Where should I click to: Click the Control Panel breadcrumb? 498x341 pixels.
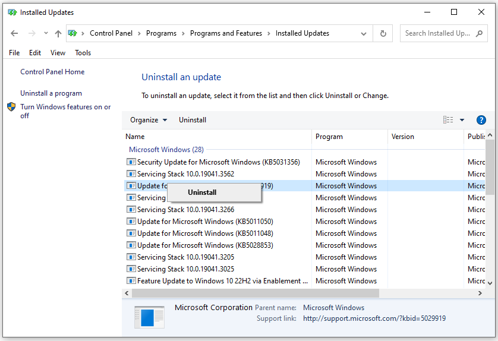point(111,33)
